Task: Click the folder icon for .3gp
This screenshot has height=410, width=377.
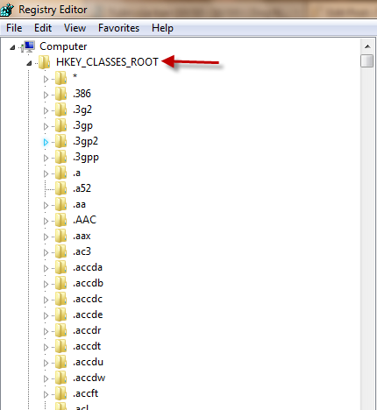Action: [x=60, y=125]
